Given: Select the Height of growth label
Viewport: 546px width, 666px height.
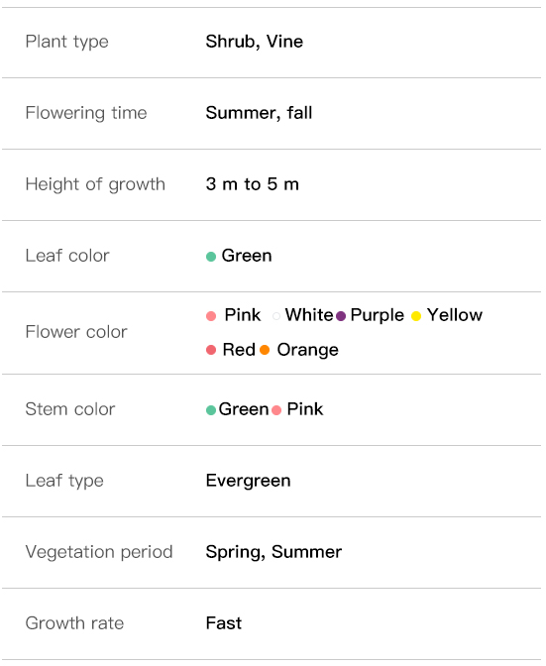Looking at the screenshot, I should click(95, 184).
